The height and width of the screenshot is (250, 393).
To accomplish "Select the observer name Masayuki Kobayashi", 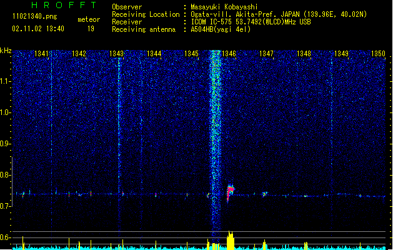I will 224,7.
